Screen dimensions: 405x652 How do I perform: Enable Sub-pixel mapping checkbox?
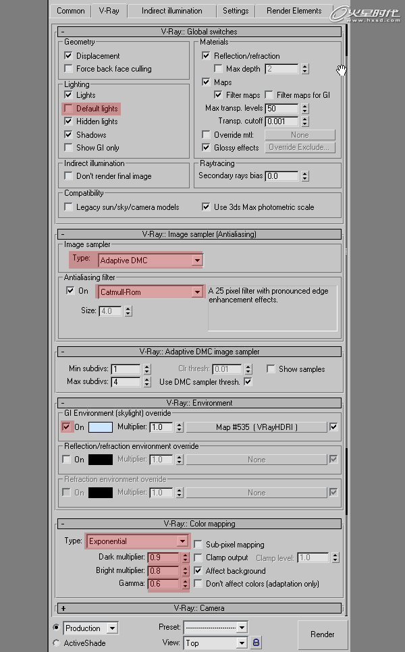(198, 544)
